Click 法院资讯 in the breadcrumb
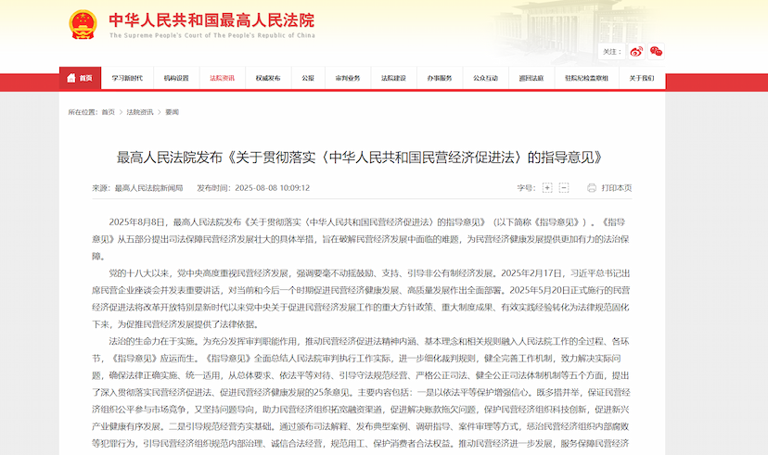The height and width of the screenshot is (455, 768). pos(140,112)
